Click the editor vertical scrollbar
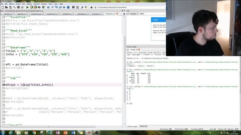The height and width of the screenshot is (135, 241). pos(124,69)
